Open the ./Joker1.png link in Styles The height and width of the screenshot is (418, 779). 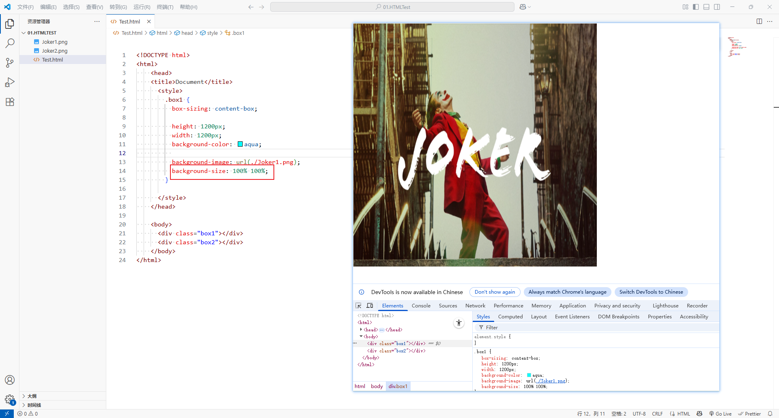(551, 381)
